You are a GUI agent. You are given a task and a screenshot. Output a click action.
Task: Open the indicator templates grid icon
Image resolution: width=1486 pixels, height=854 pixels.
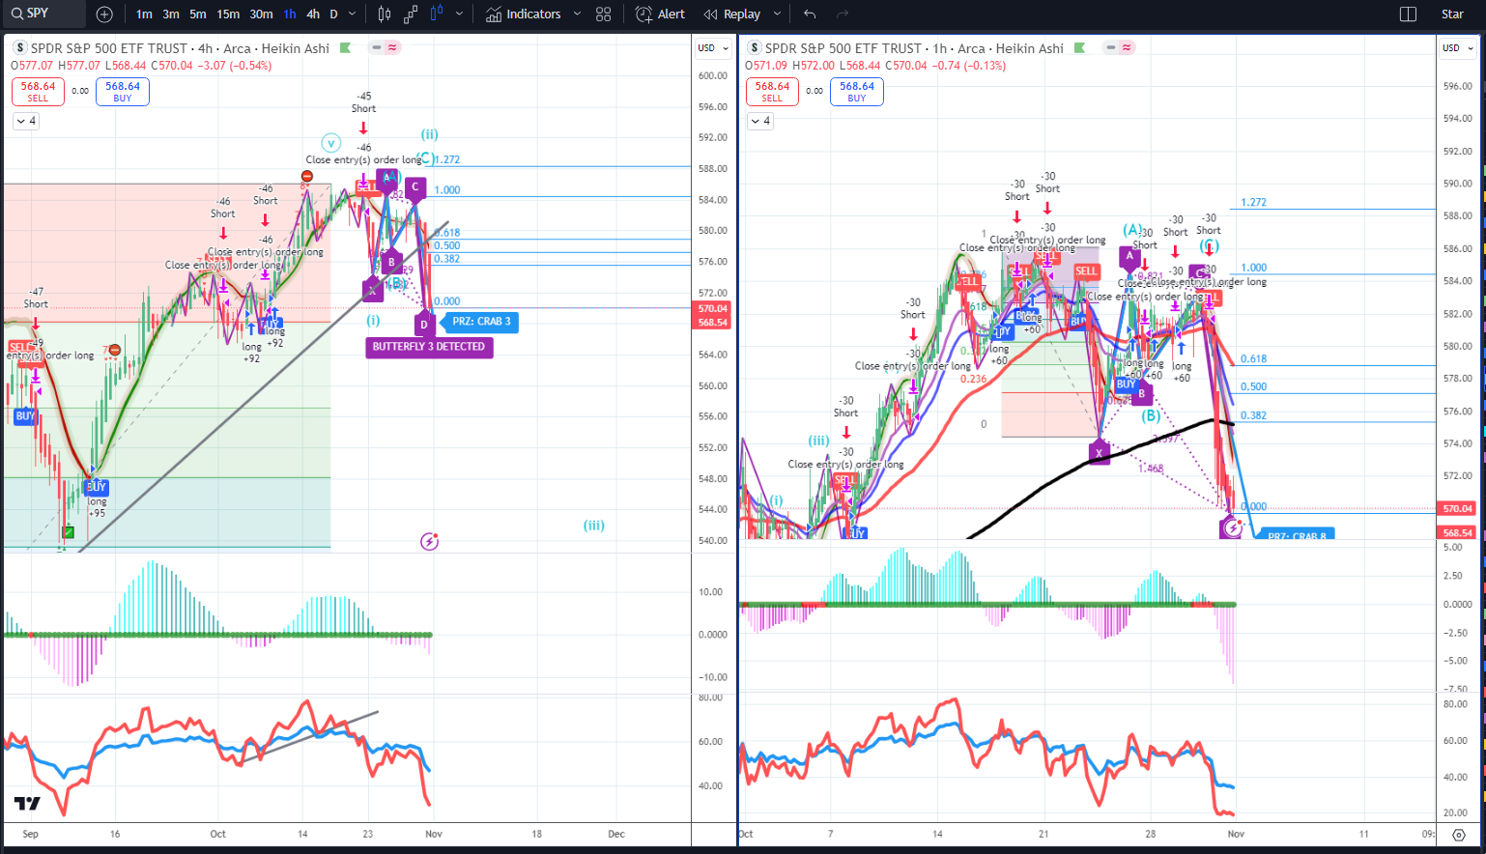point(604,14)
